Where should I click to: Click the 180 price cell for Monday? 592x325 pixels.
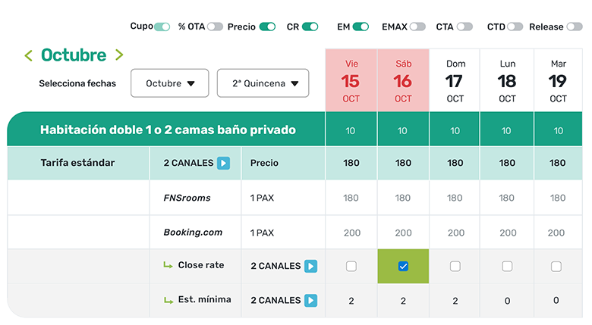[x=507, y=163]
